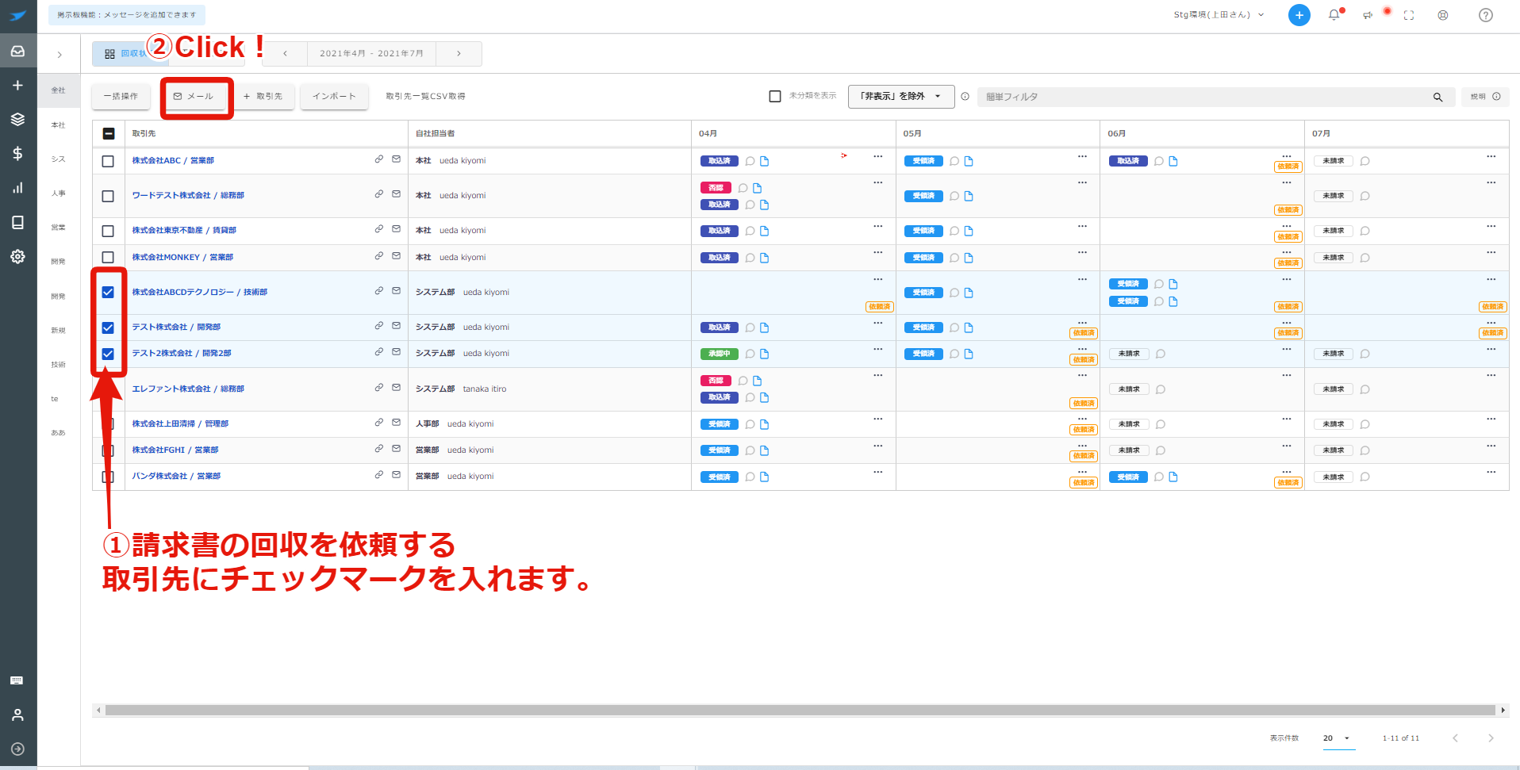Image resolution: width=1520 pixels, height=770 pixels.
Task: Click the keyboard icon in left sidebar
Action: point(17,681)
